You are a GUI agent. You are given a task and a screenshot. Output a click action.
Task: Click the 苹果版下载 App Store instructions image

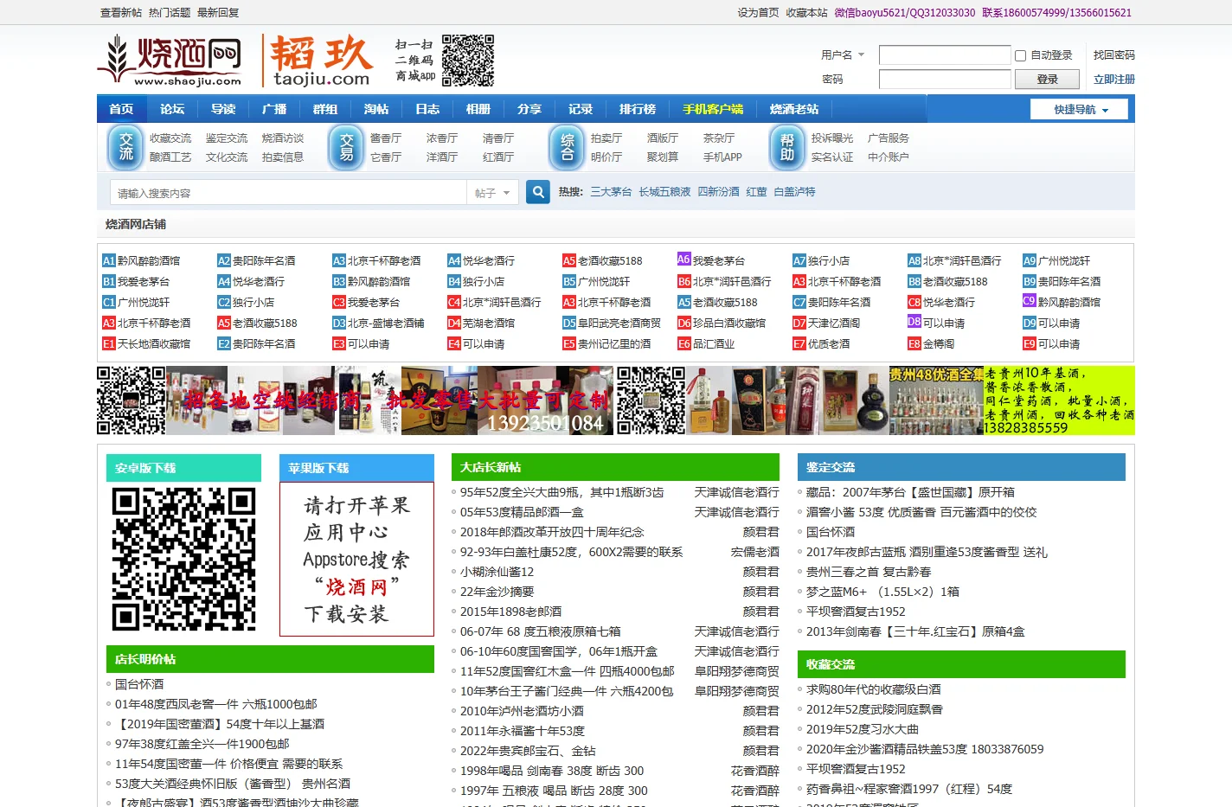(x=356, y=559)
